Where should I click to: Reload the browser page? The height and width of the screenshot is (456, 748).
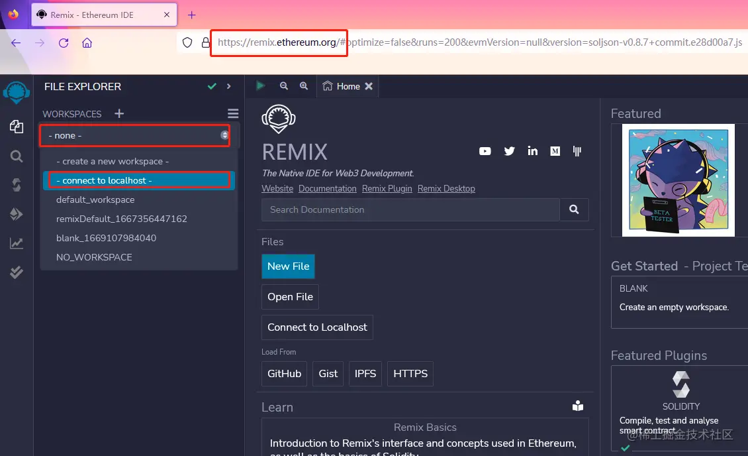click(64, 43)
